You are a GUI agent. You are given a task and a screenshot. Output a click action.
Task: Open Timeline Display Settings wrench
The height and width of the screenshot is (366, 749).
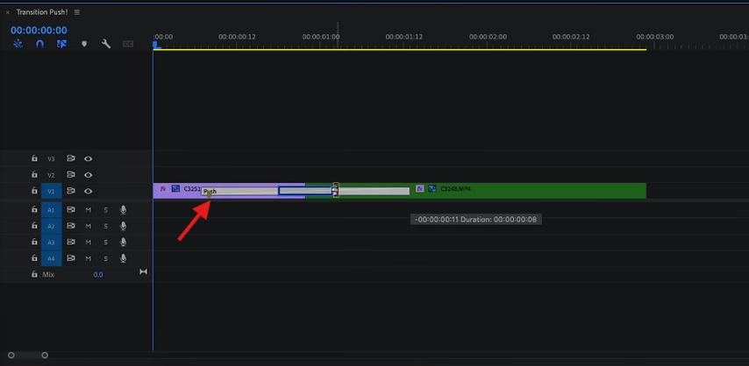[106, 44]
